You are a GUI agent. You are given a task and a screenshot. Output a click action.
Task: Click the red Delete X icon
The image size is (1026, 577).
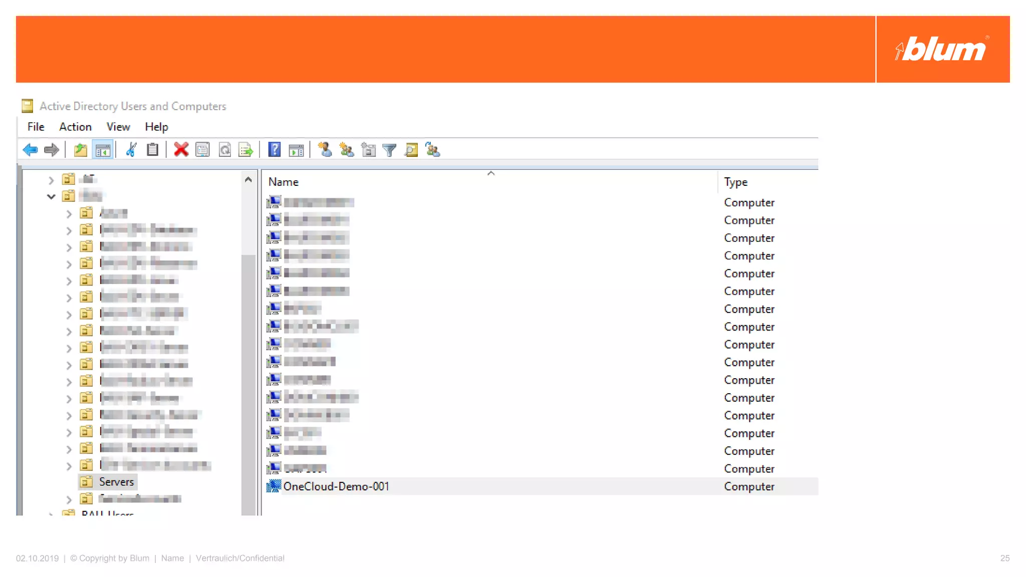pos(181,150)
